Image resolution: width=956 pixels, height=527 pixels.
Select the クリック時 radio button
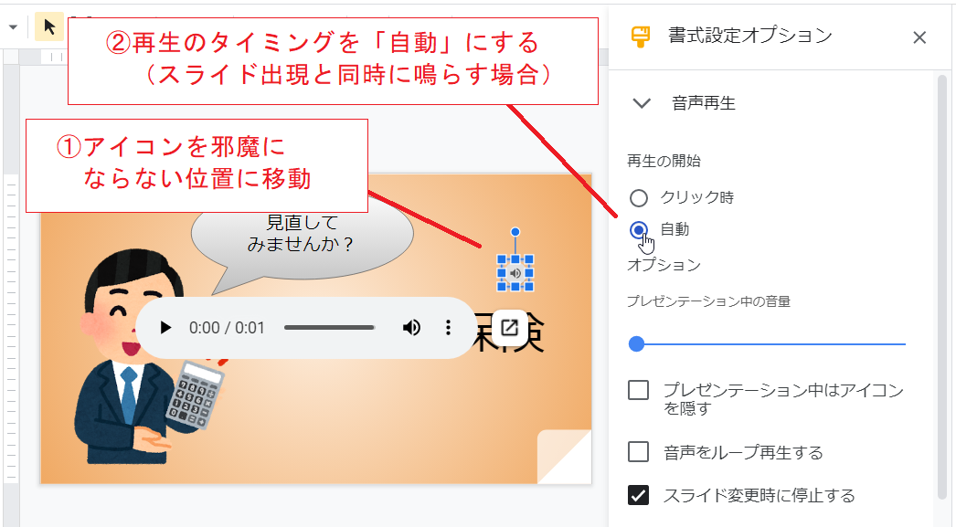point(638,198)
